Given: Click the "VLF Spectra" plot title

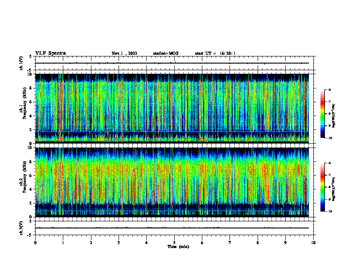Looking at the screenshot, I should (x=50, y=53).
